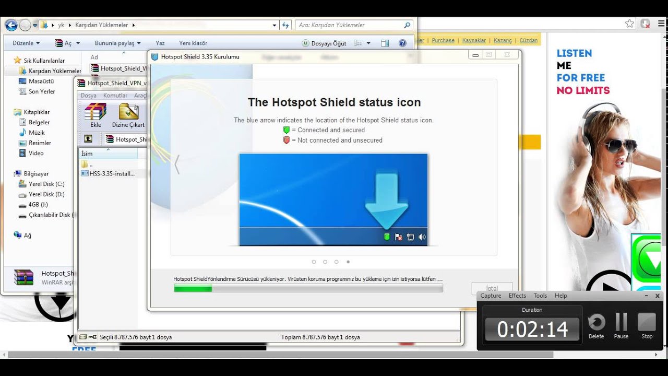The image size is (668, 376).
Task: Select second slide indicator dot in installer
Action: pos(325,262)
